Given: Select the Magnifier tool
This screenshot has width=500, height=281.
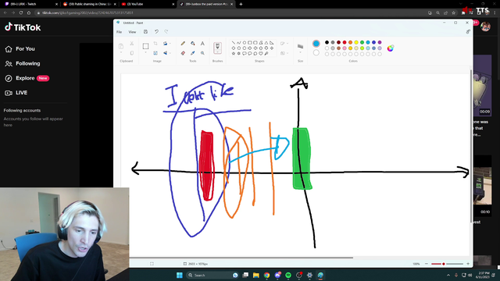Looking at the screenshot, I should pos(202,53).
